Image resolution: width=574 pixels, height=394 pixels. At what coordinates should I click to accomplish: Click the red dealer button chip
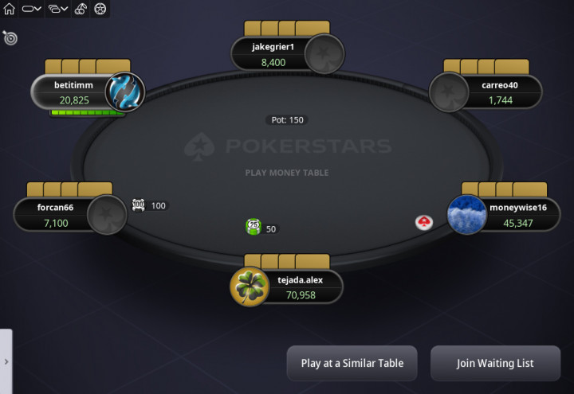[424, 222]
